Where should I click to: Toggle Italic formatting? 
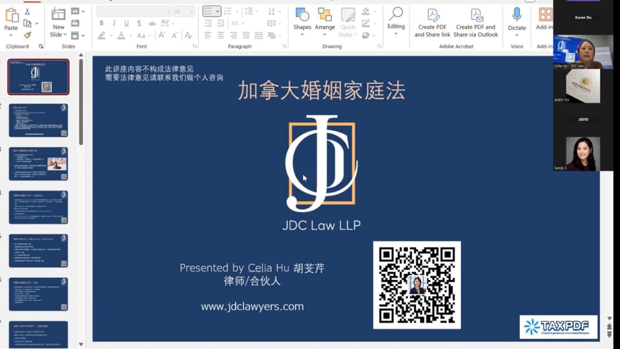point(114,23)
